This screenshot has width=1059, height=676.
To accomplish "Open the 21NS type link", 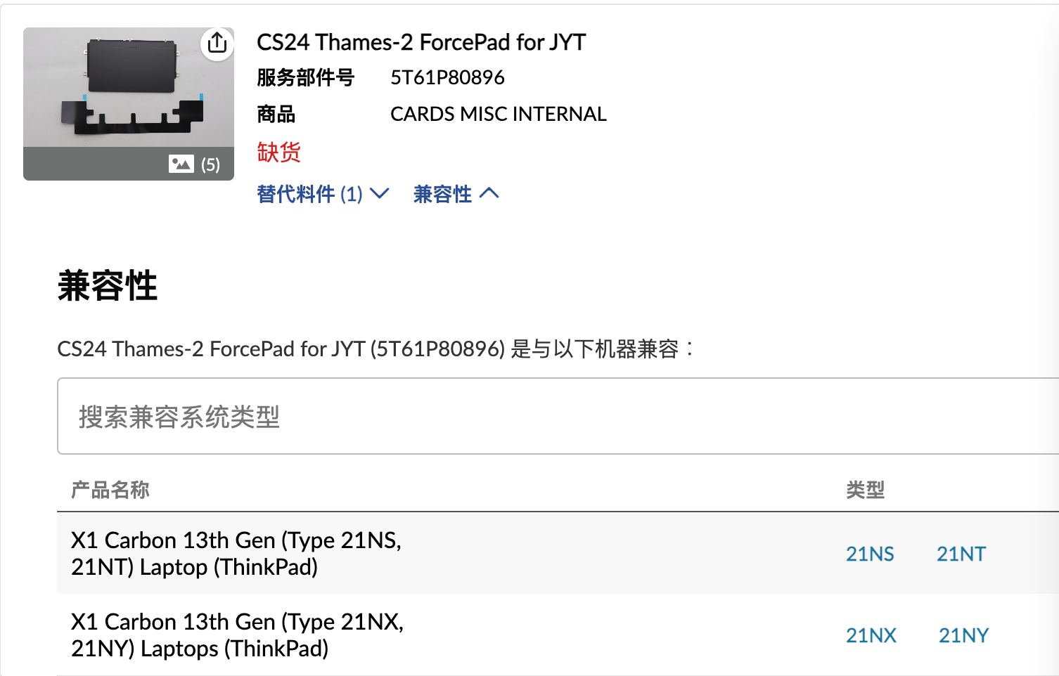I will click(x=870, y=554).
